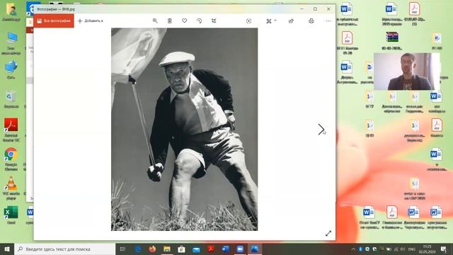This screenshot has width=453, height=255.
Task: Open the Windows Start menu
Action: click(7, 249)
